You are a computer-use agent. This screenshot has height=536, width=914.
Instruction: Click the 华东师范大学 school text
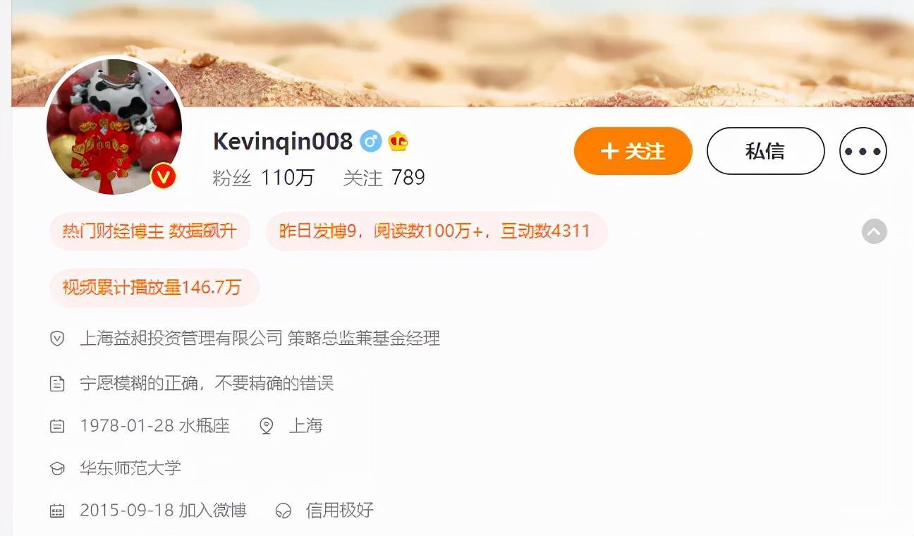click(x=130, y=468)
